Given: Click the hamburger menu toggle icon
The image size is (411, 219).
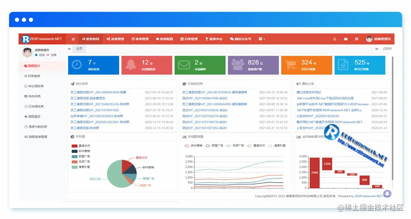Looking at the screenshot, I should pos(73,39).
